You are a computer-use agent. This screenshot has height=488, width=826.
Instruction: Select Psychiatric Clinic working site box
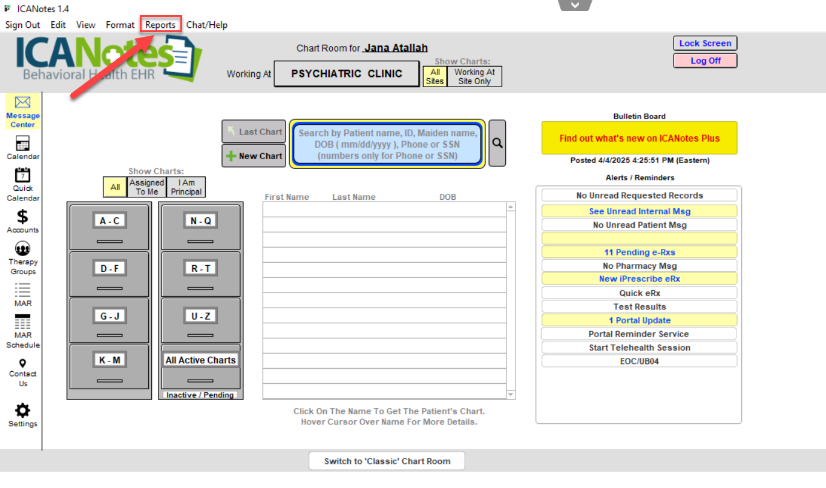(x=346, y=74)
